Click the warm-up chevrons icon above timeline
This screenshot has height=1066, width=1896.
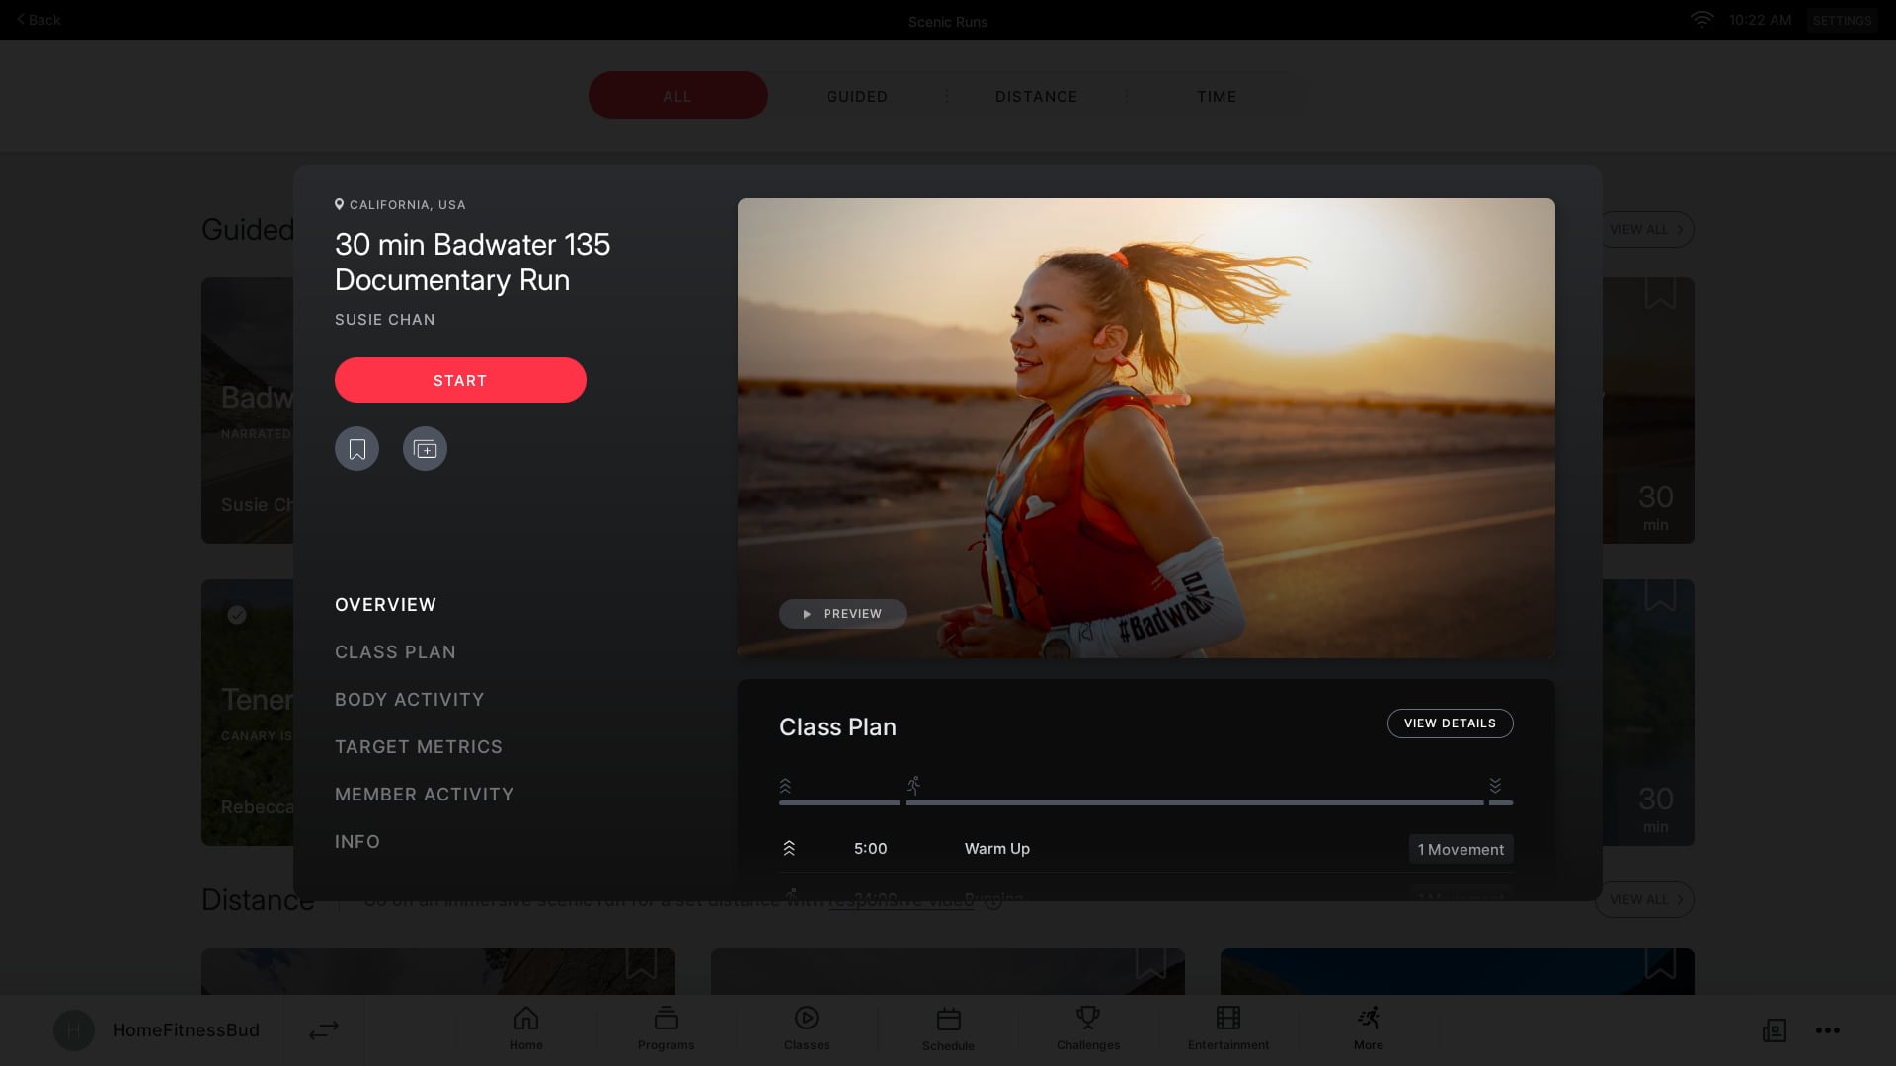786,786
